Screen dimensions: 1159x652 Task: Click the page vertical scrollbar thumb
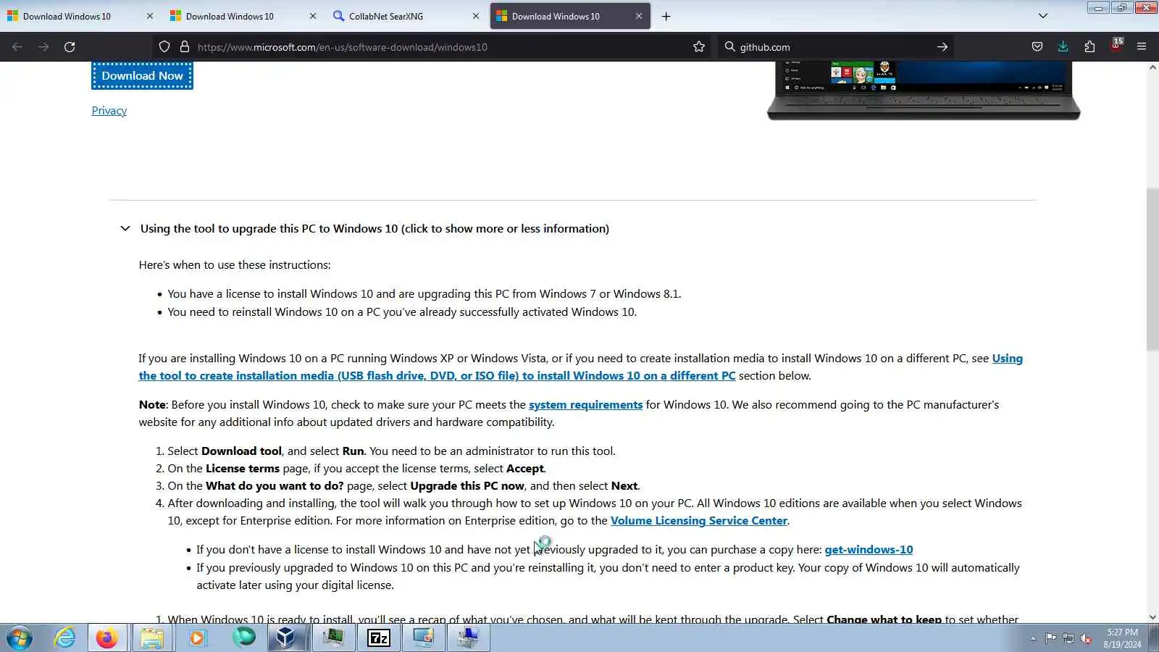click(x=1152, y=269)
